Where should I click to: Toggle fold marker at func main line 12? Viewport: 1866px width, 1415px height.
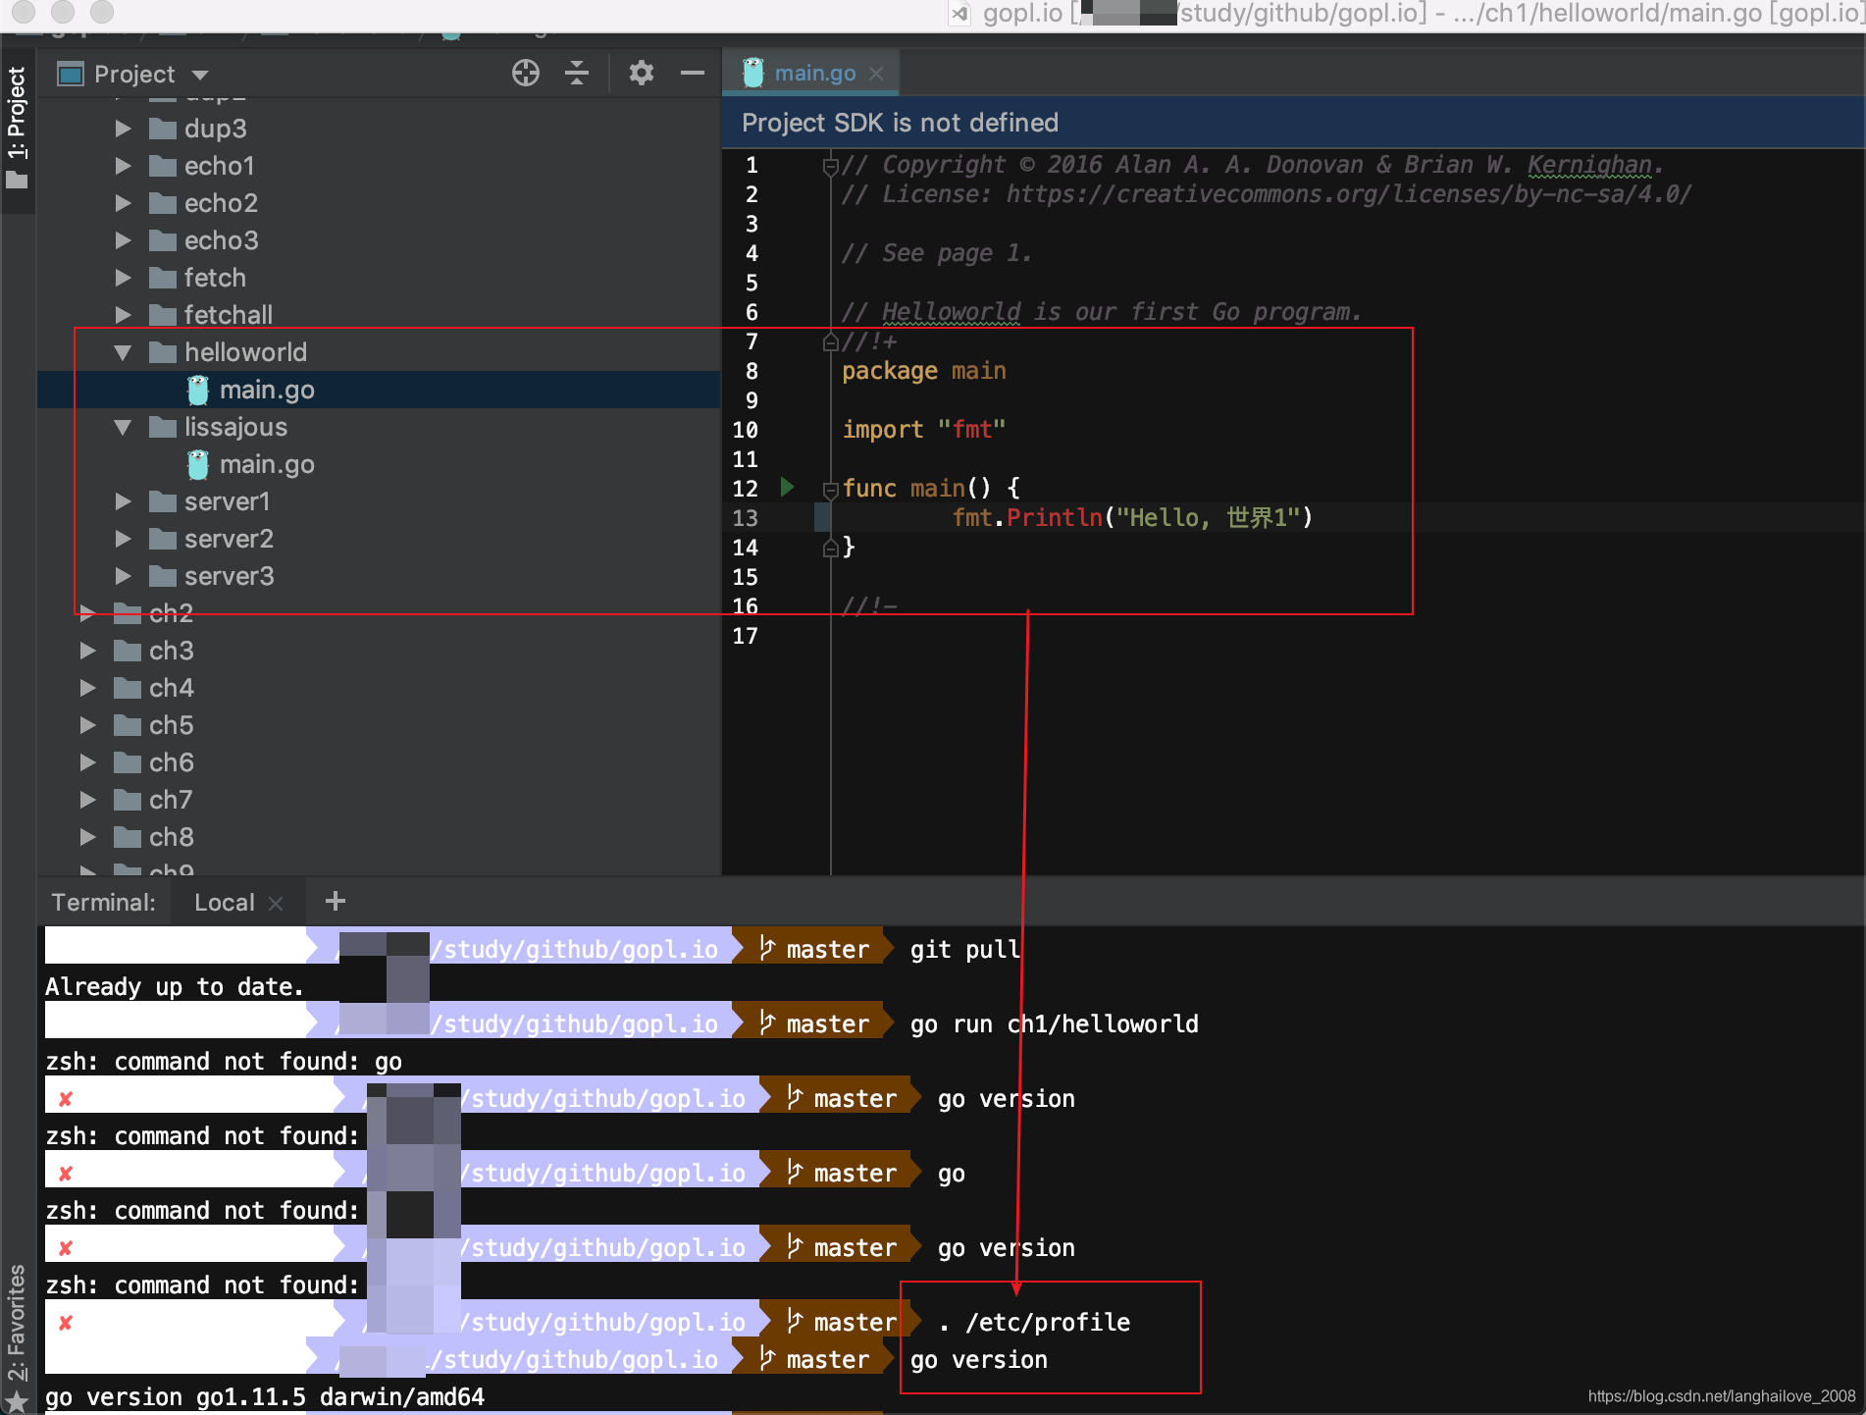coord(830,489)
